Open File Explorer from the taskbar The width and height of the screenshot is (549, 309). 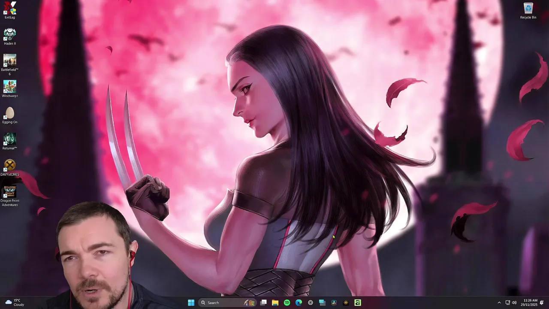(x=275, y=303)
